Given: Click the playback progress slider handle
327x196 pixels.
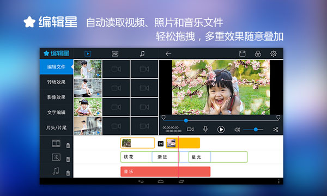Looking at the screenshot, I should point(186,120).
